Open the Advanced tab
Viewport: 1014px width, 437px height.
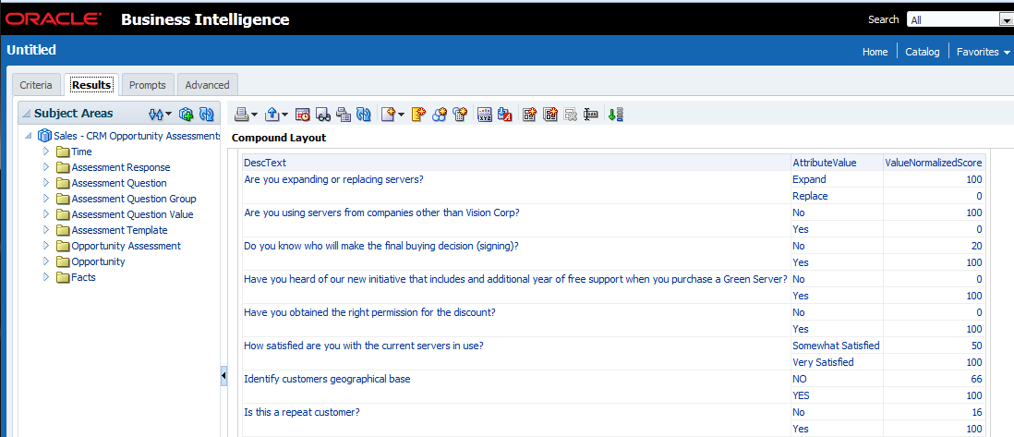pos(207,85)
